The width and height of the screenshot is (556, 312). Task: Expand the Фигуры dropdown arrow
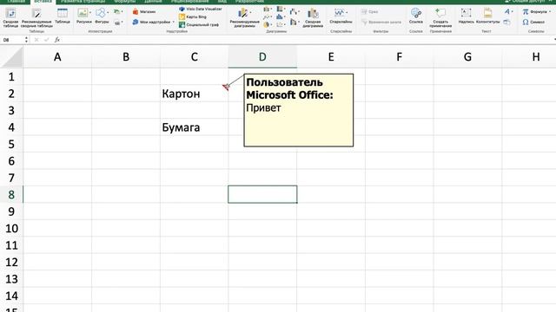[x=108, y=13]
